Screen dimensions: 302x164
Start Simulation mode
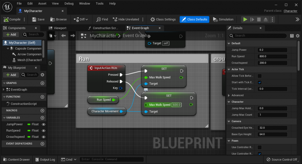[x=223, y=19]
